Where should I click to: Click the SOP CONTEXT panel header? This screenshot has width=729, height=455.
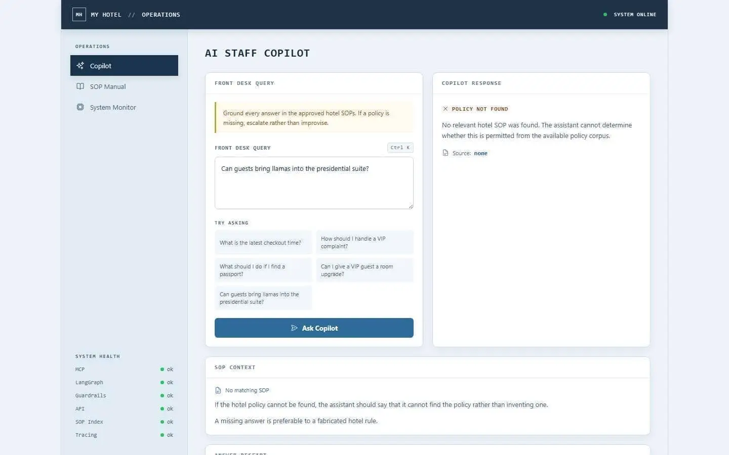(235, 368)
